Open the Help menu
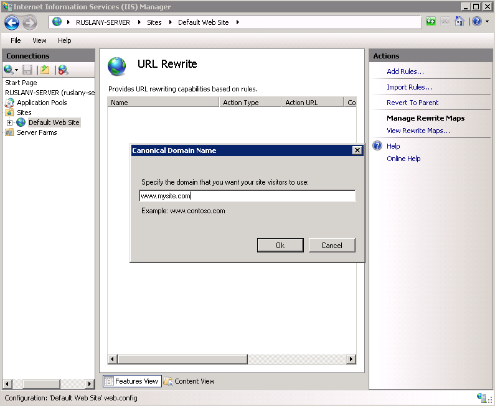 coord(64,40)
